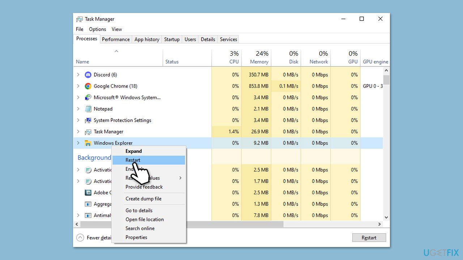
Task: Sort by the GPU column header
Action: (x=345, y=58)
